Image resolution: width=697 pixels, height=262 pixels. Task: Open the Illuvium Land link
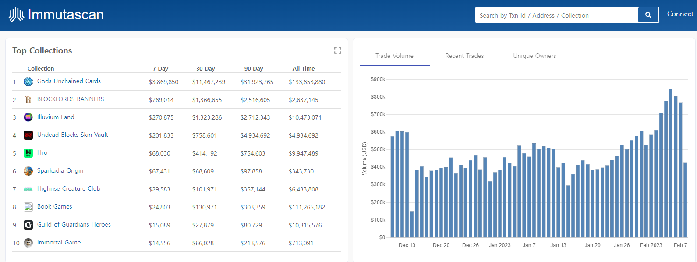(x=56, y=117)
